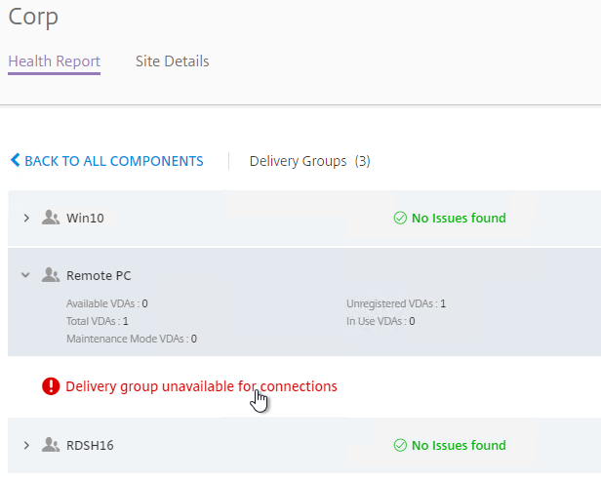Click the RDSH16 users group icon
601x482 pixels.
point(51,445)
